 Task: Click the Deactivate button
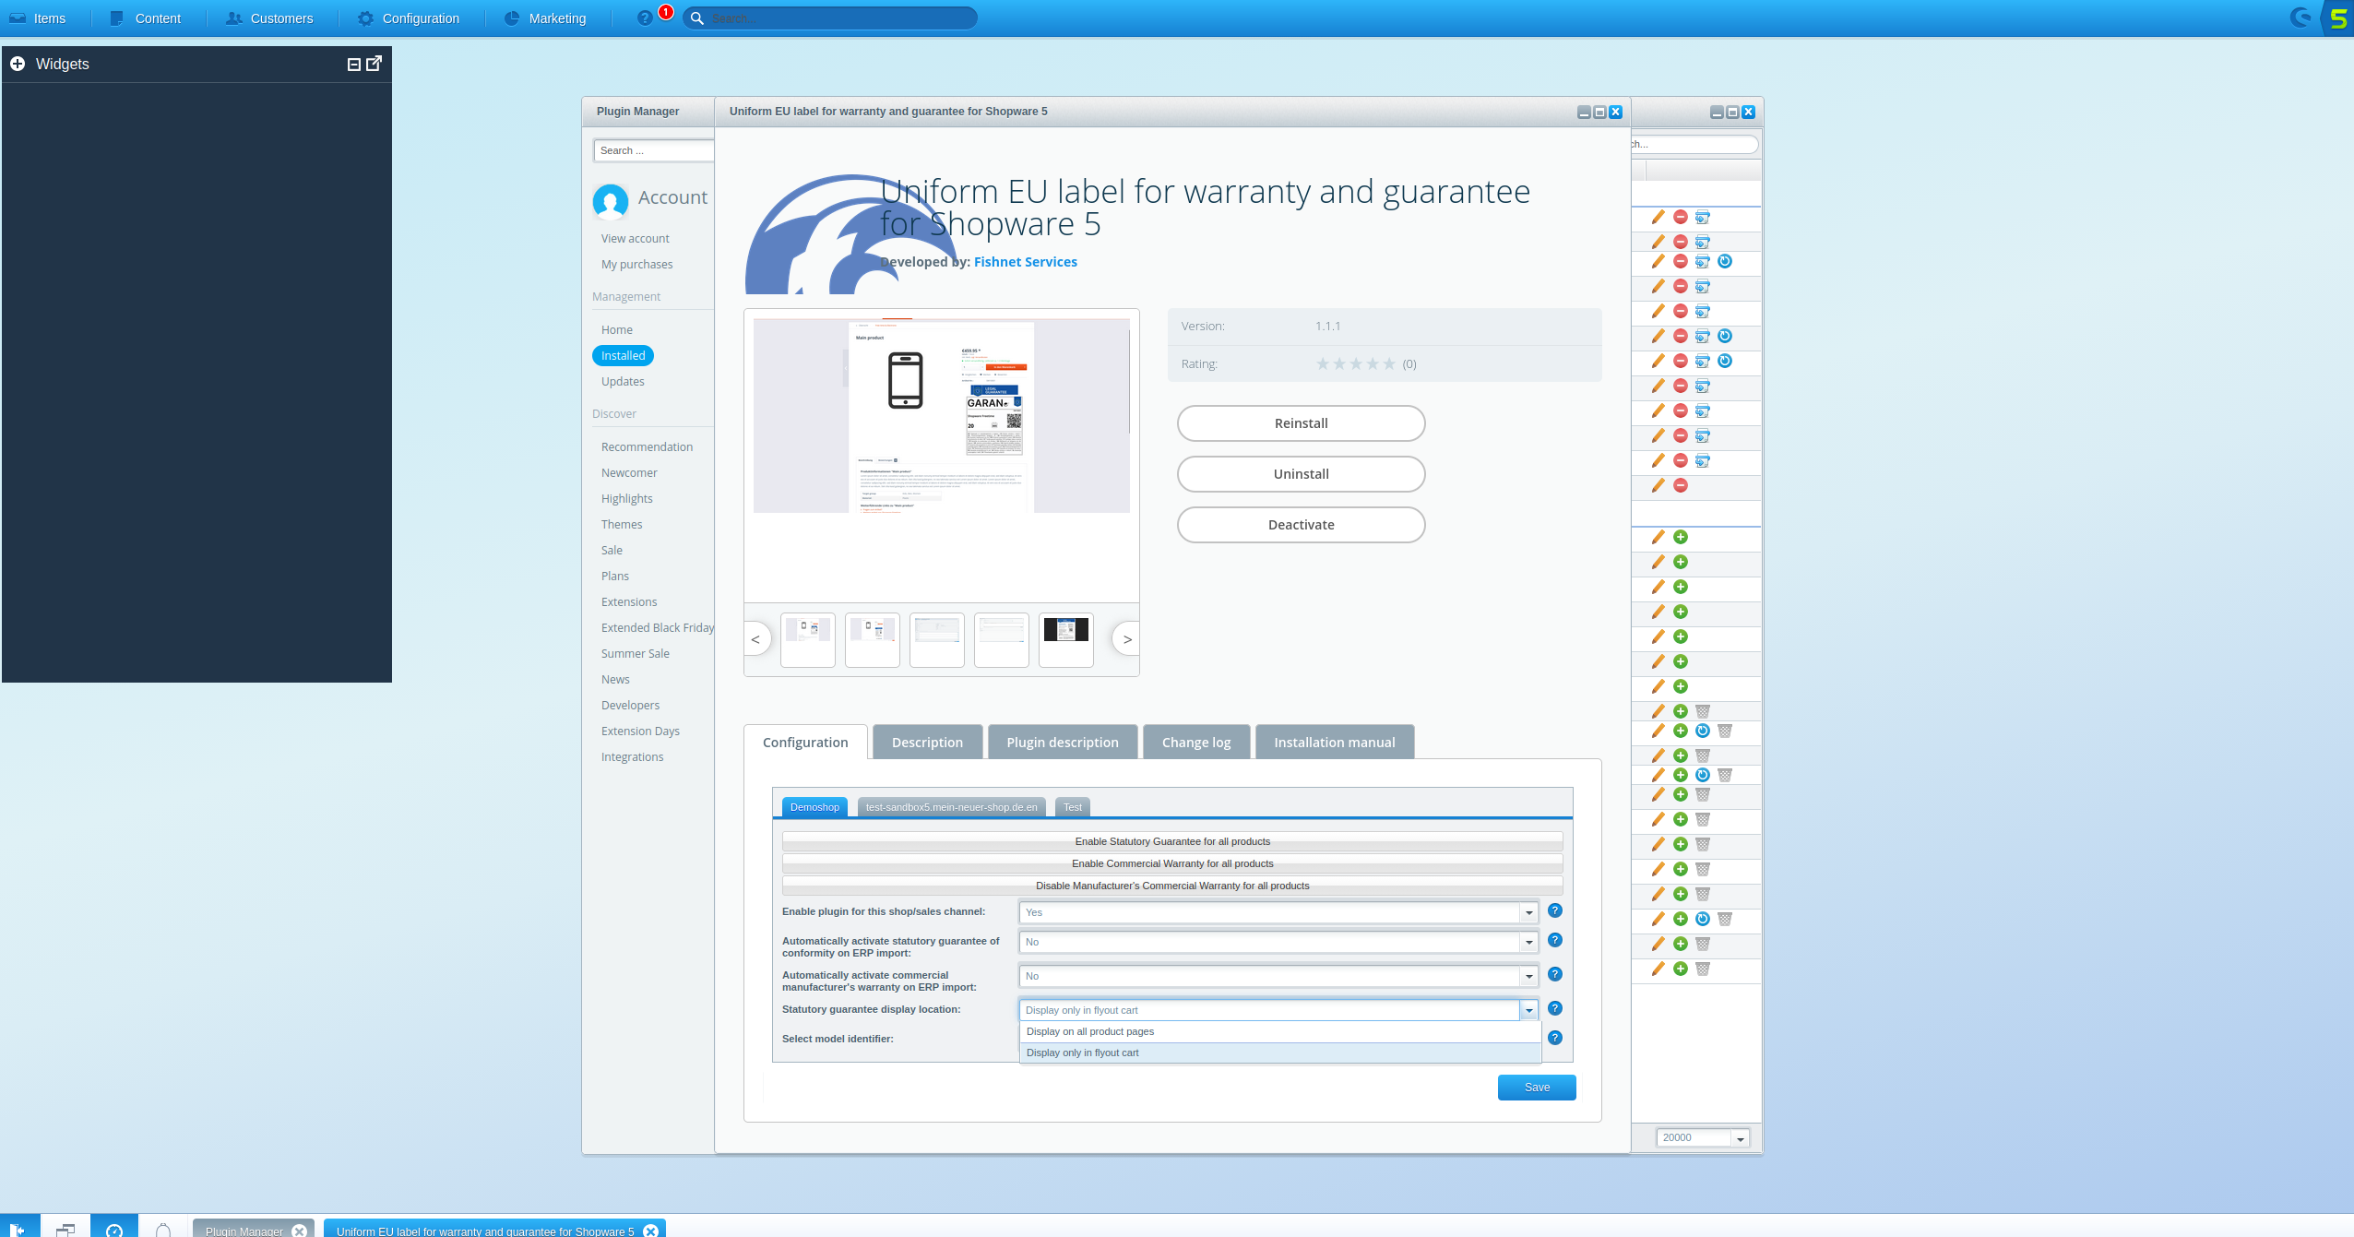[x=1301, y=525]
